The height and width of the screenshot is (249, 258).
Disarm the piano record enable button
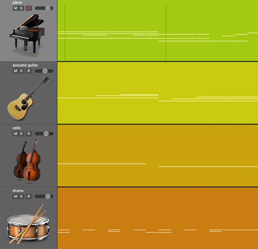pos(28,8)
